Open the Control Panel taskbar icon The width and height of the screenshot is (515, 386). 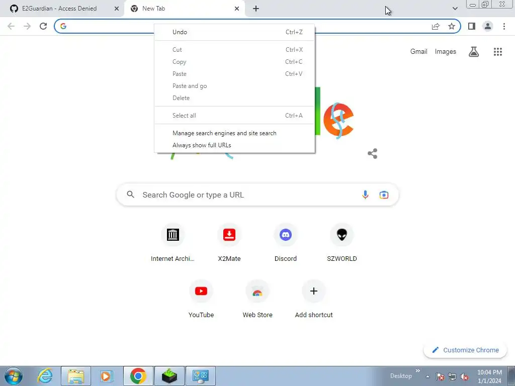201,376
